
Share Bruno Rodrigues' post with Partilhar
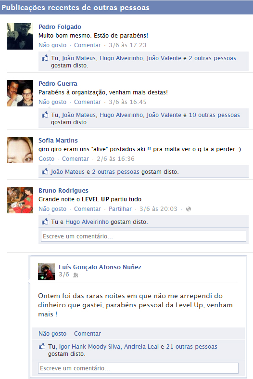120,209
